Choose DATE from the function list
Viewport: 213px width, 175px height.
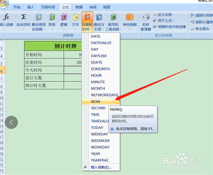(x=101, y=36)
